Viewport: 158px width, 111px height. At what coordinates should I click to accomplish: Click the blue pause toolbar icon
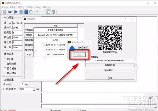(21, 12)
